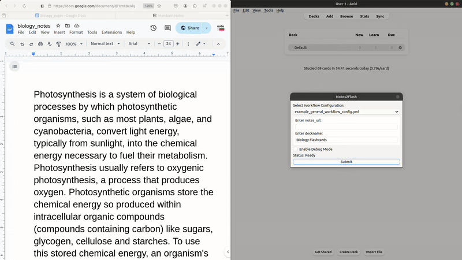Open the comments panel icon

point(167,28)
